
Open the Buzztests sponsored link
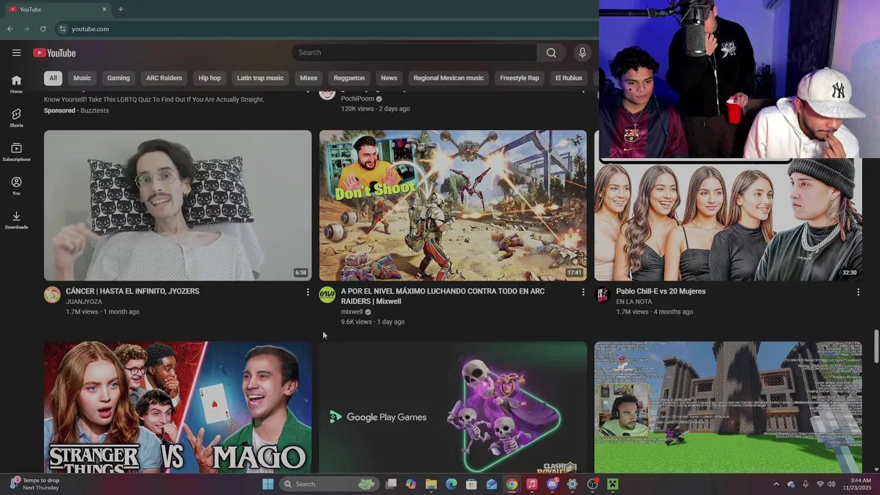94,111
